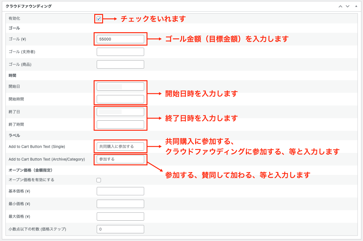Click the move panel down arrow icon
Screen dimensions: 363x241
coord(347,6)
